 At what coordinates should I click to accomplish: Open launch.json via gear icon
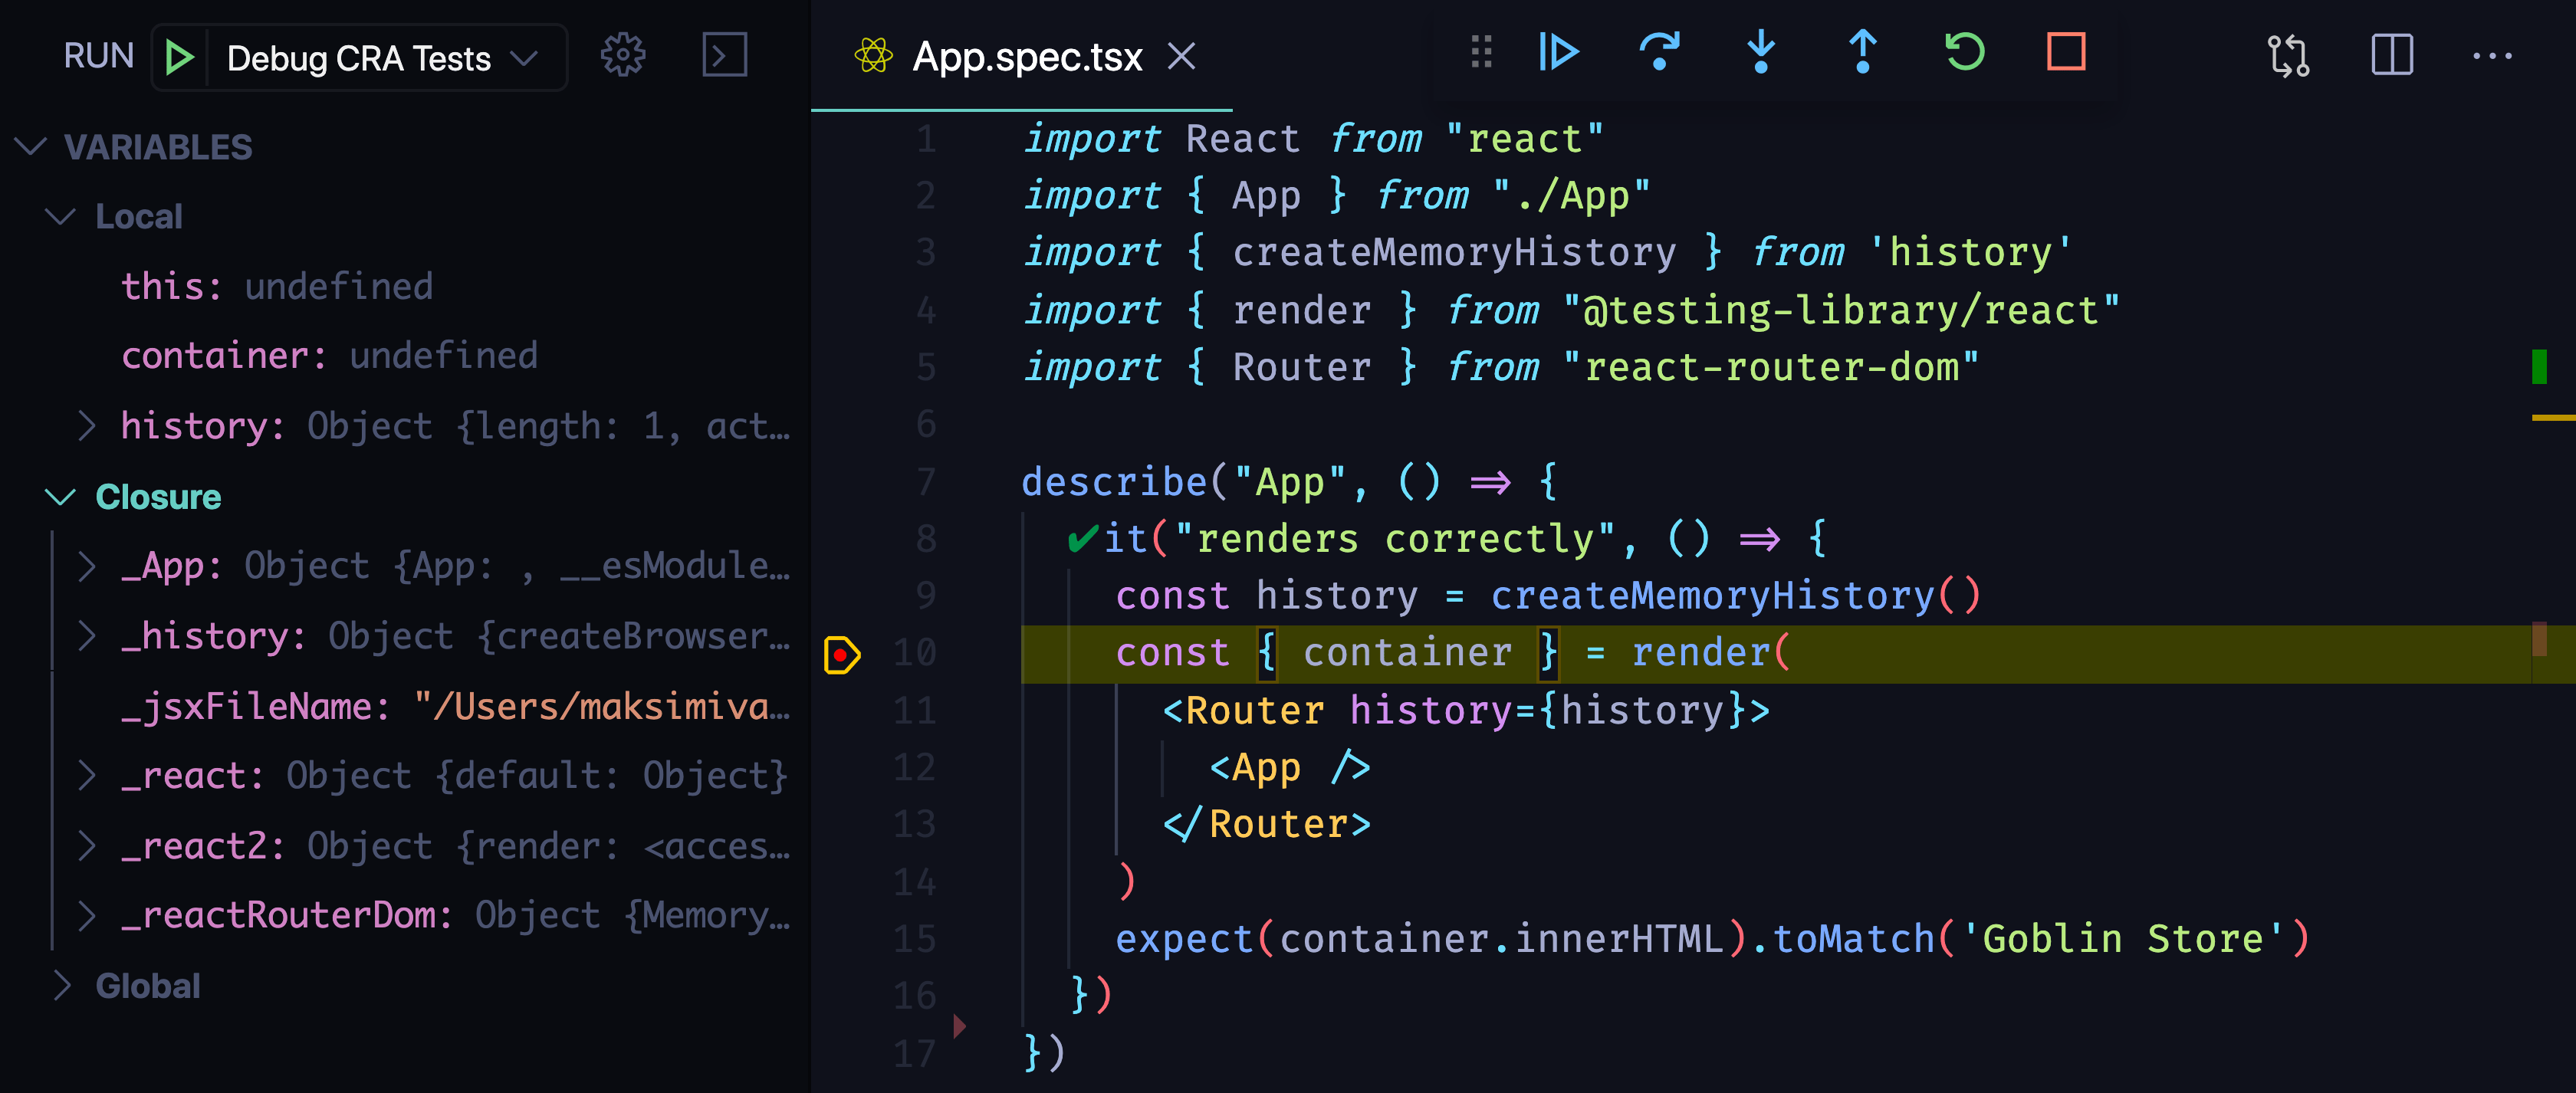point(622,55)
